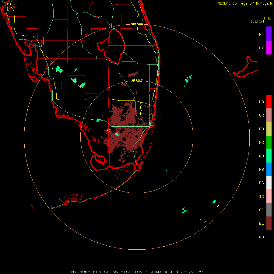274x274 pixels.
Task: Click the 'HA' legend label
Action: (x=261, y=102)
